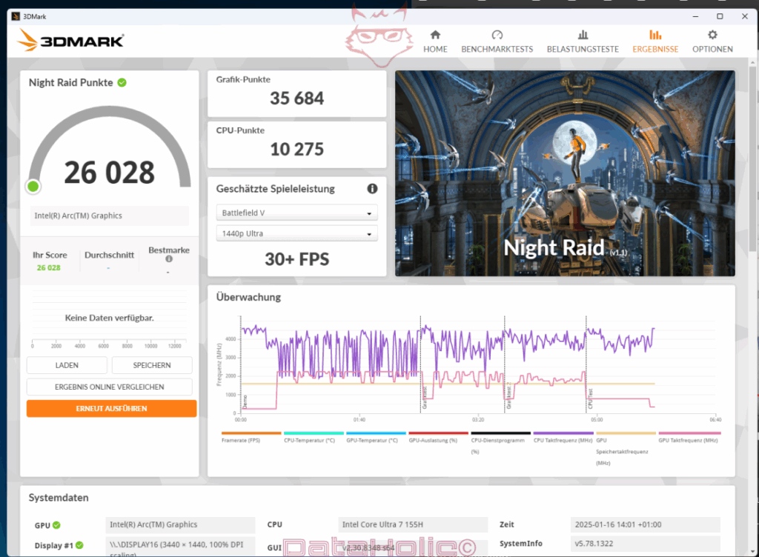759x557 pixels.
Task: Click the Keine Daten verfügbar message
Action: click(x=110, y=318)
